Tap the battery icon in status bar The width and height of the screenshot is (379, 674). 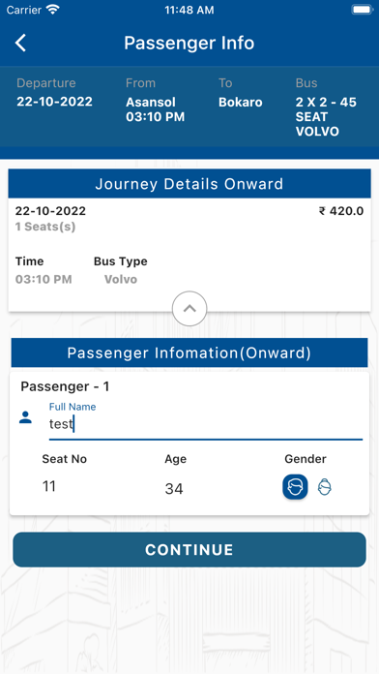click(x=363, y=10)
